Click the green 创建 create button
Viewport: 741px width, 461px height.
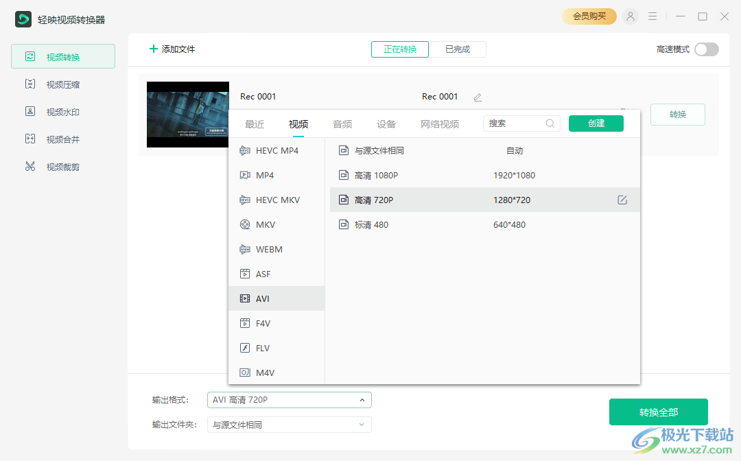tap(596, 123)
